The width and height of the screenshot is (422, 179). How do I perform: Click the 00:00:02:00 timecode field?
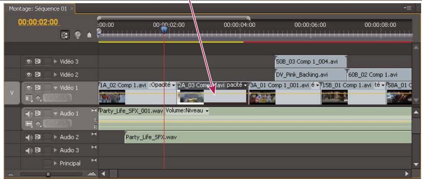38,22
